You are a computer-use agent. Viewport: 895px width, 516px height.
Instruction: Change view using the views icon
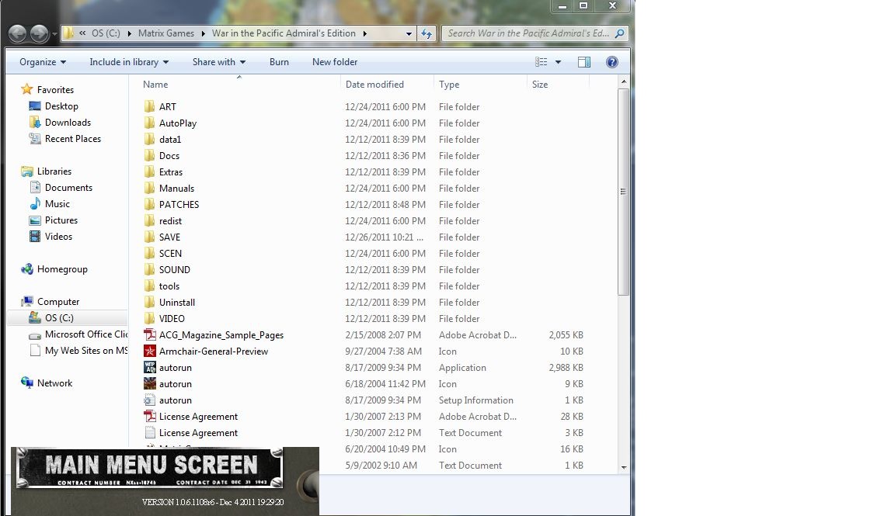(x=541, y=62)
